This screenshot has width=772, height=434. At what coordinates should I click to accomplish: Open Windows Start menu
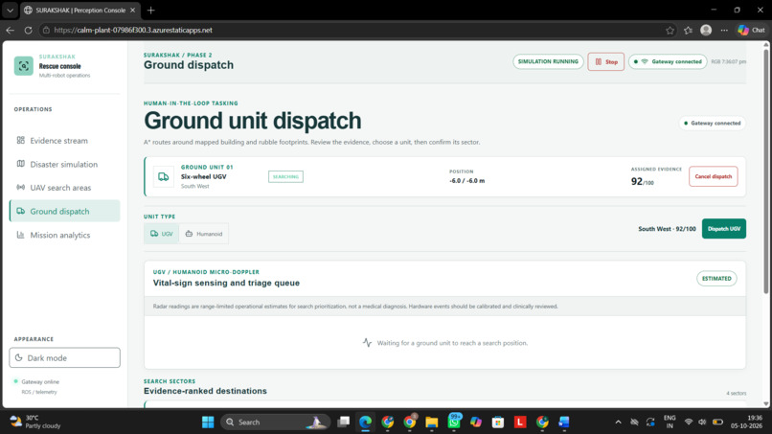(208, 423)
